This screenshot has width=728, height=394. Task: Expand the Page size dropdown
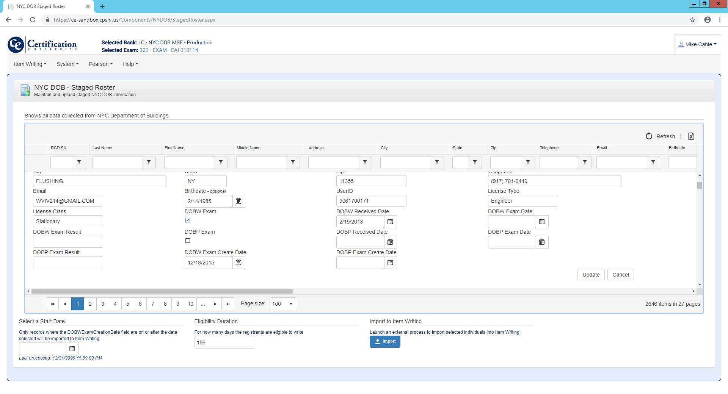pyautogui.click(x=291, y=304)
